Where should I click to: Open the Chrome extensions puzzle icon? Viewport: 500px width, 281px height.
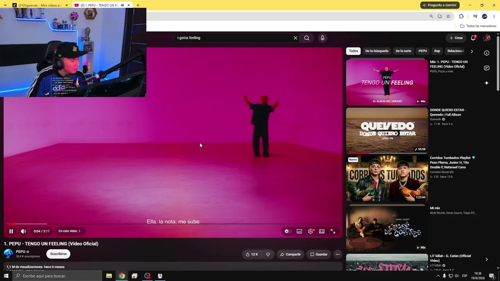pyautogui.click(x=461, y=16)
